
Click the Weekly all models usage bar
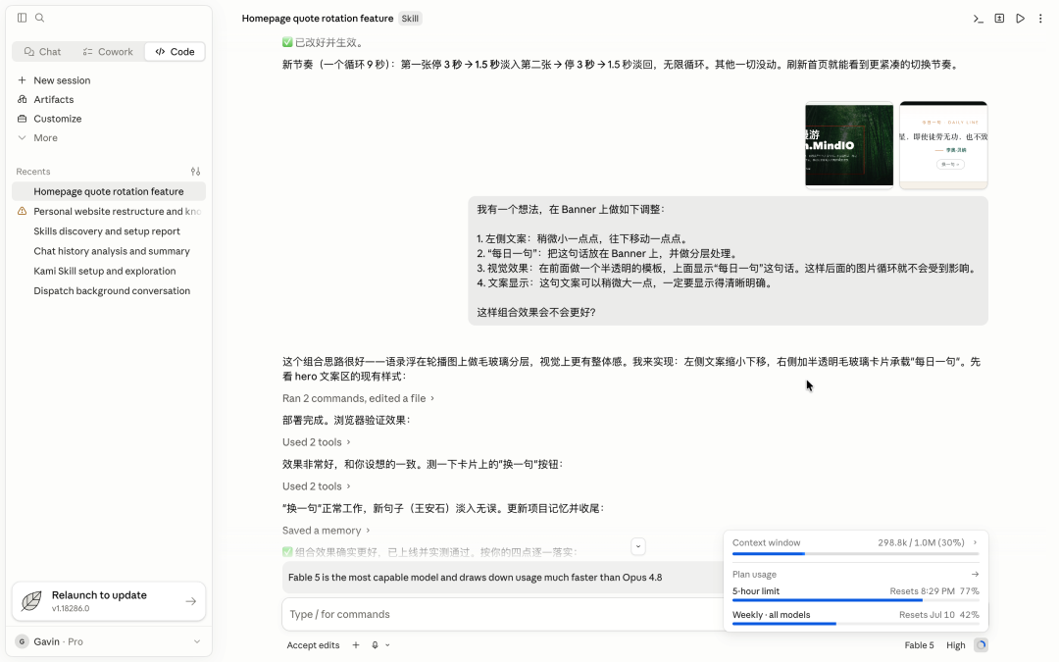tap(855, 624)
